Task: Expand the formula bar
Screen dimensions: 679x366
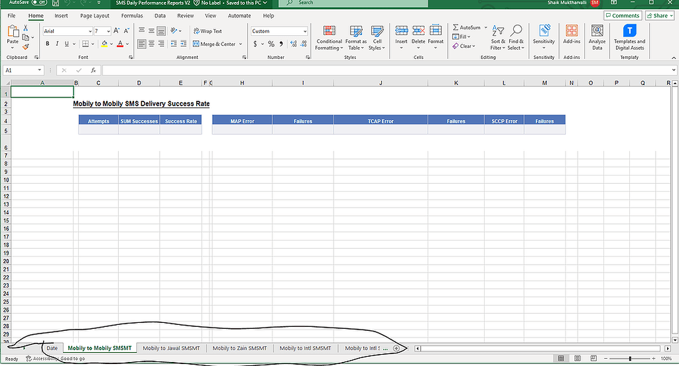Action: (x=674, y=70)
